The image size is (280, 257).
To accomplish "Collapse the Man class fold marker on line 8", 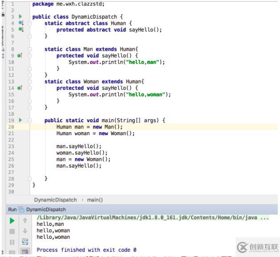I will [30, 49].
